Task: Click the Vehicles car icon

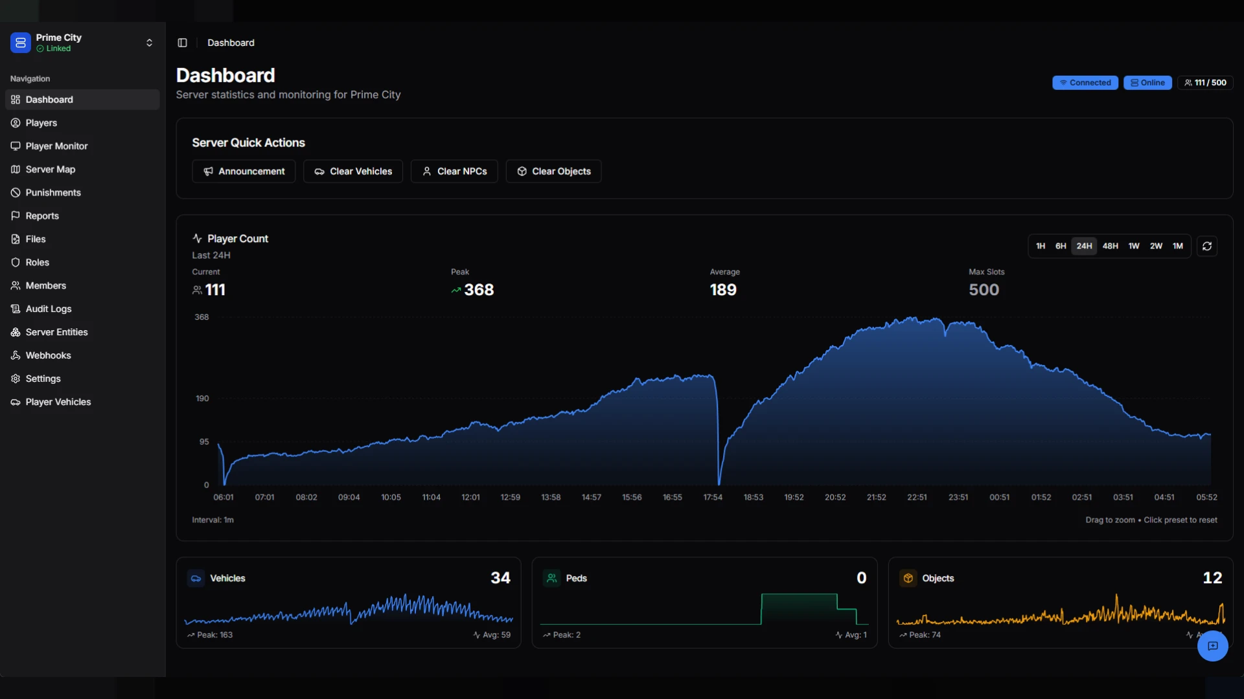Action: pyautogui.click(x=196, y=578)
